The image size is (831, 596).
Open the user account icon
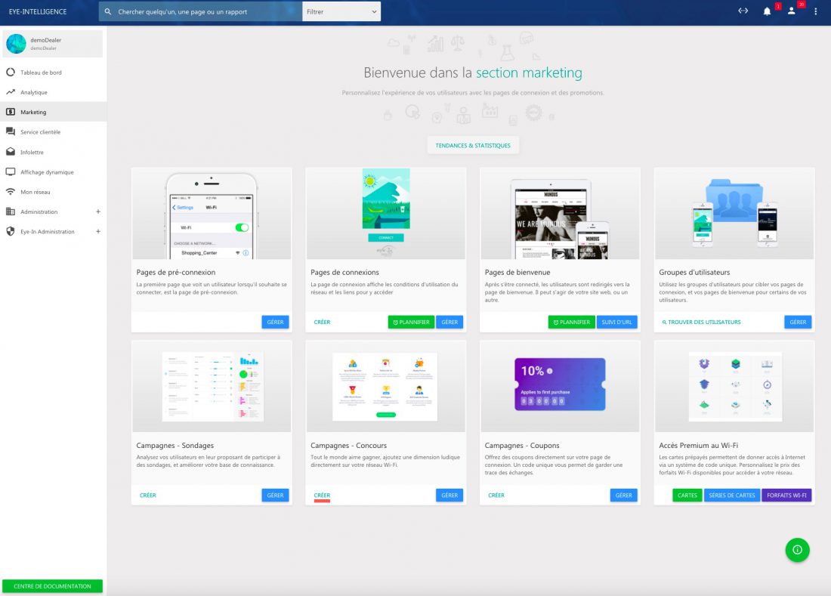[791, 11]
